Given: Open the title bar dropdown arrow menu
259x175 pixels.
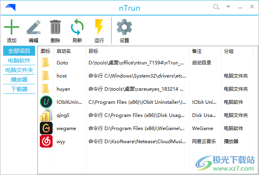Looking at the screenshot, I should [x=228, y=7].
